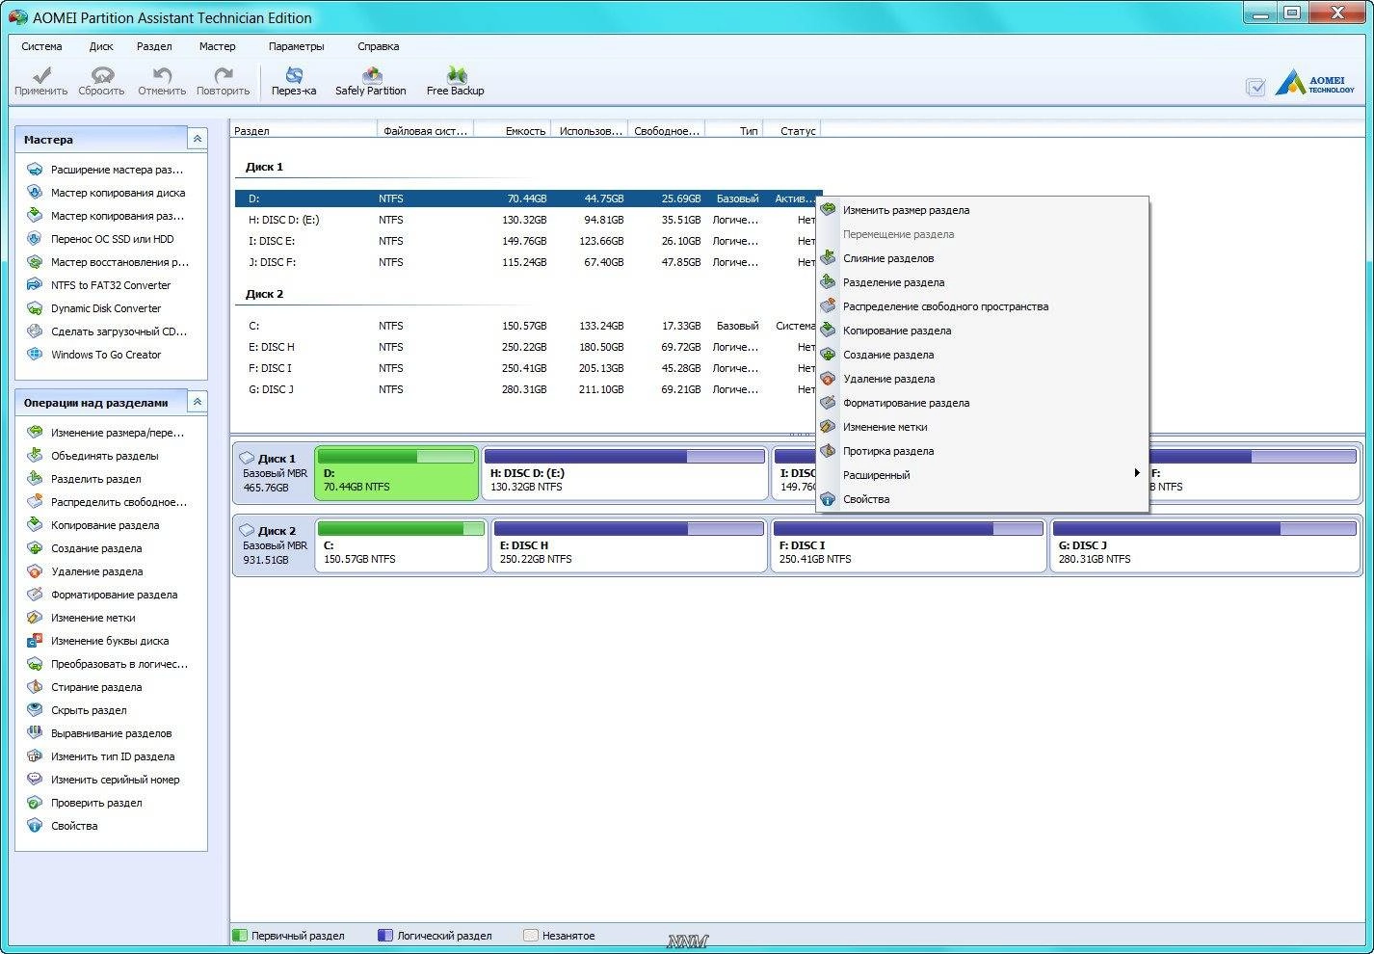The height and width of the screenshot is (954, 1374).
Task: Open the Система menu
Action: click(41, 46)
